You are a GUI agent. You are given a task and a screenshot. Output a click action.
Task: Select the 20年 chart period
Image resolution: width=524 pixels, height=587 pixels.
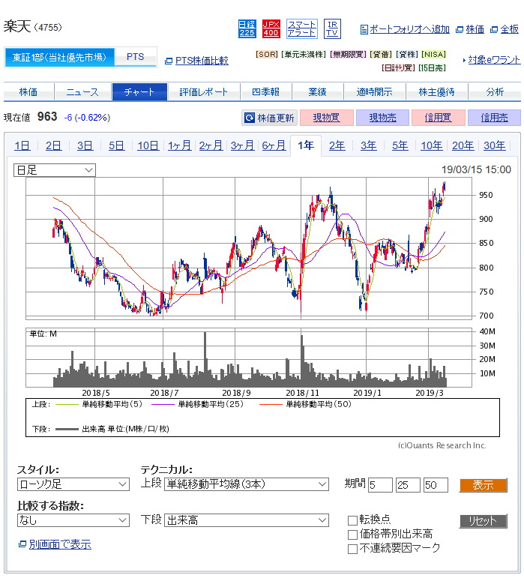click(463, 145)
